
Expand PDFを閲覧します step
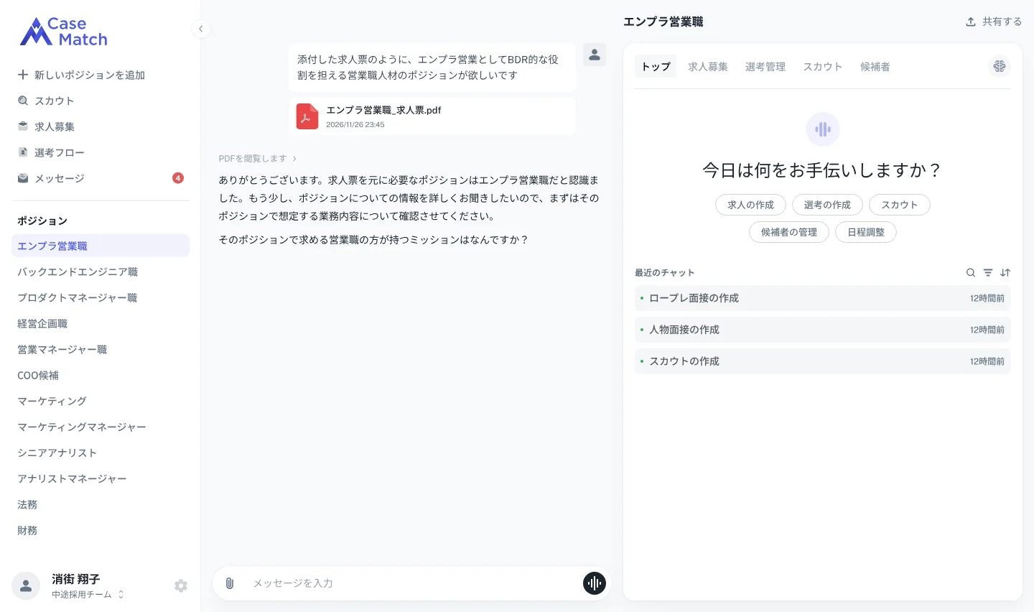click(x=258, y=158)
